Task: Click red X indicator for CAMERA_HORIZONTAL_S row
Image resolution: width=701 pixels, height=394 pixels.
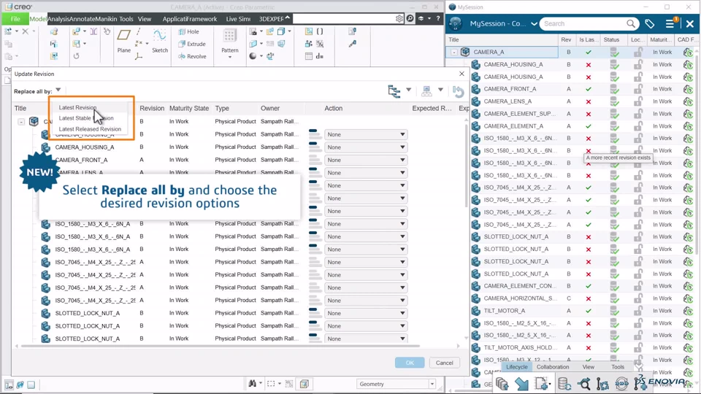Action: click(589, 298)
